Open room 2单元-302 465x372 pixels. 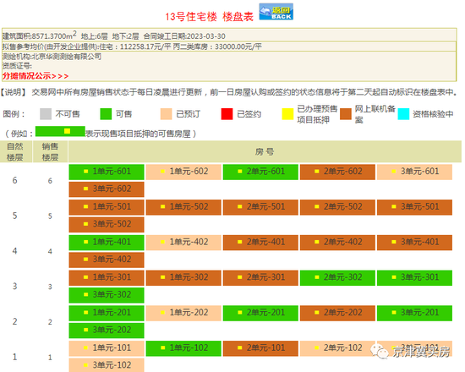point(337,277)
